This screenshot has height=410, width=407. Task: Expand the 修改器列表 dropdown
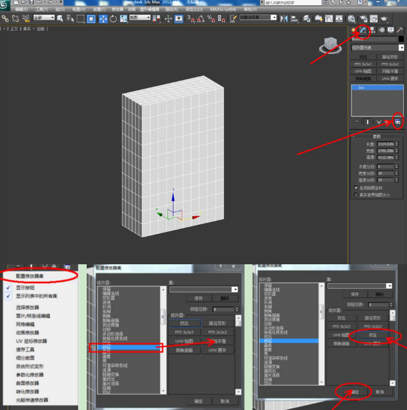tap(377, 47)
